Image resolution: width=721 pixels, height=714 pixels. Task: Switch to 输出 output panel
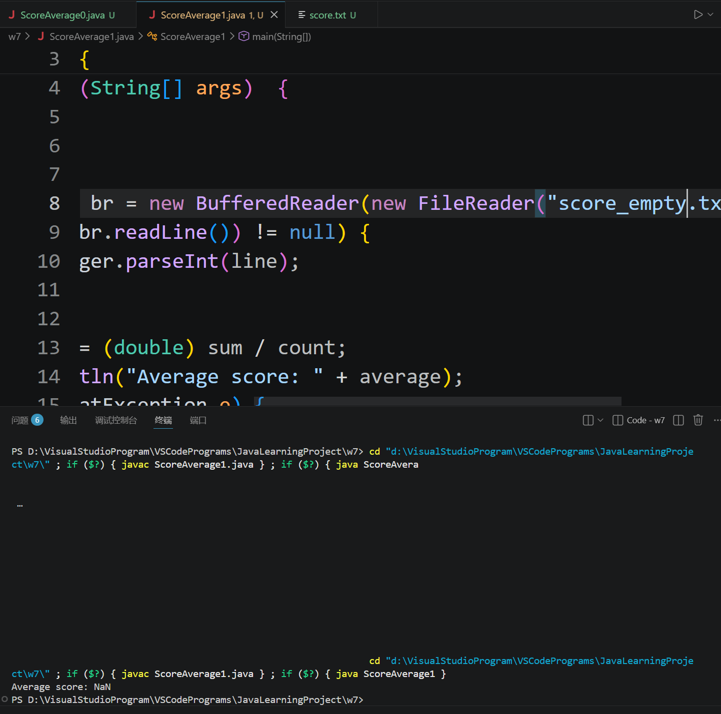(68, 420)
